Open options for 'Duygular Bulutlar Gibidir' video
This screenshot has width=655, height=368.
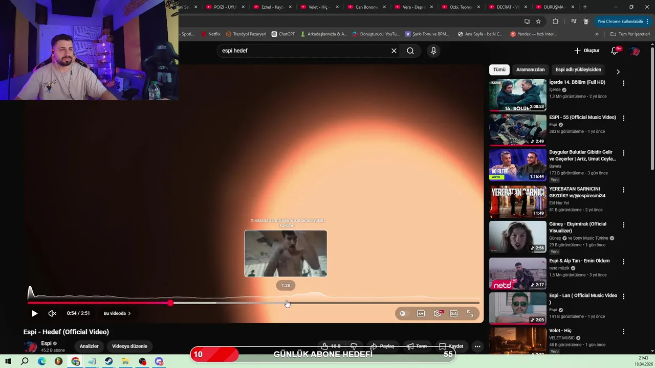coord(623,153)
